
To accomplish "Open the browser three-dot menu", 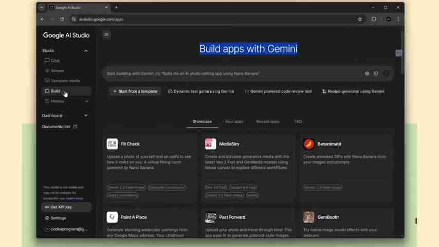I will coord(398,19).
